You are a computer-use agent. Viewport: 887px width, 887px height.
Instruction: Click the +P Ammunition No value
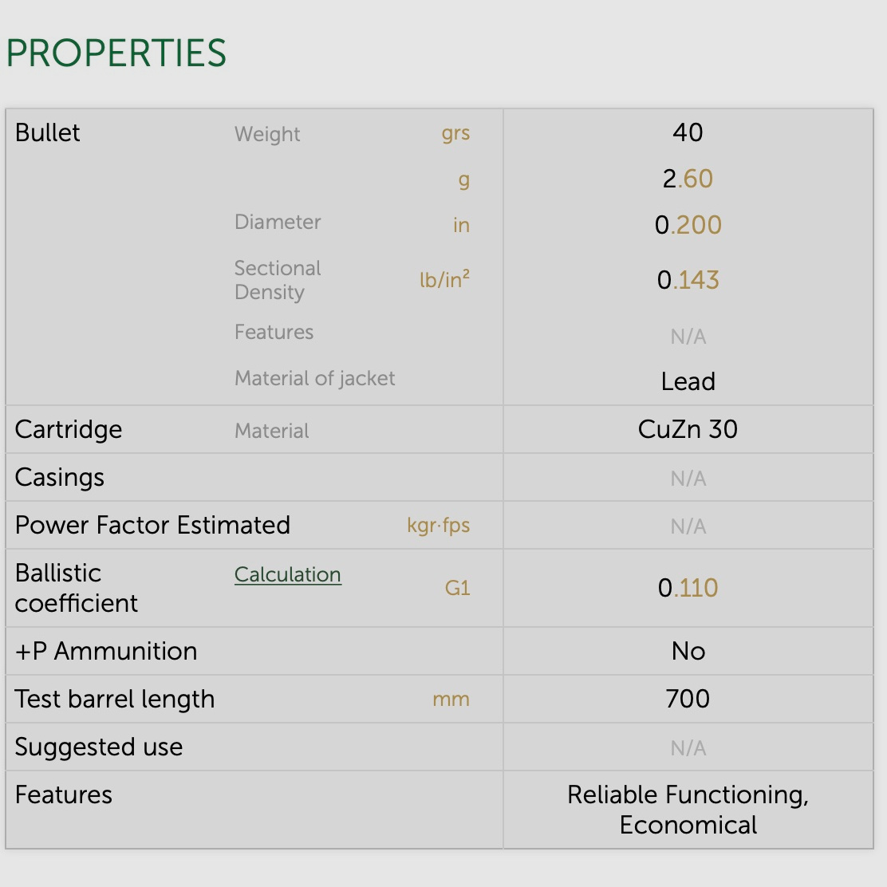688,651
